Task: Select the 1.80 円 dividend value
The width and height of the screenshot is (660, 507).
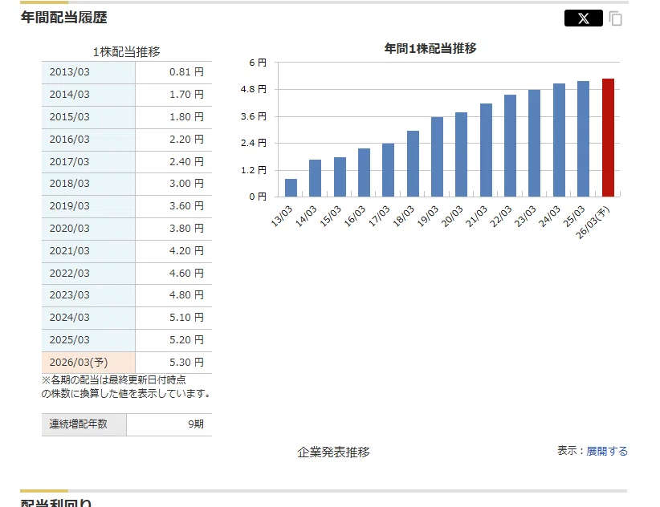Action: (186, 116)
